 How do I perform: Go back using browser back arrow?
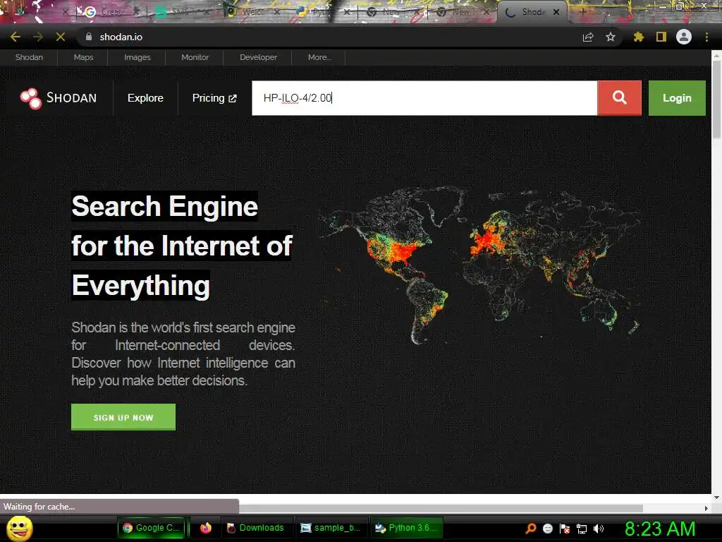(16, 37)
